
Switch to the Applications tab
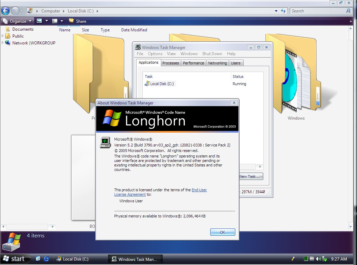pos(149,62)
